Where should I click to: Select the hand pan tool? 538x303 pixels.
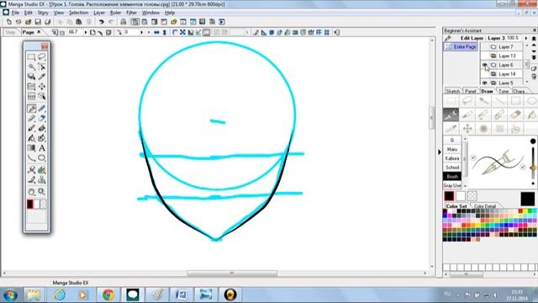[x=31, y=192]
